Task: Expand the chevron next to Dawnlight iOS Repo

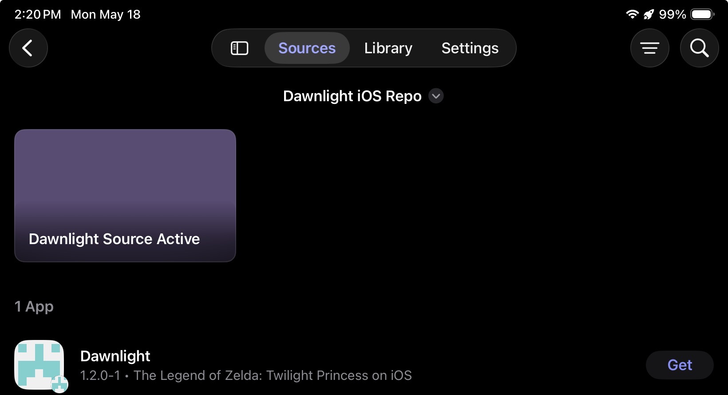Action: (x=436, y=96)
